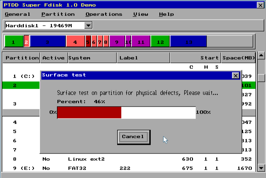Select purple partition block 9
266x178 pixels.
[x=117, y=41]
